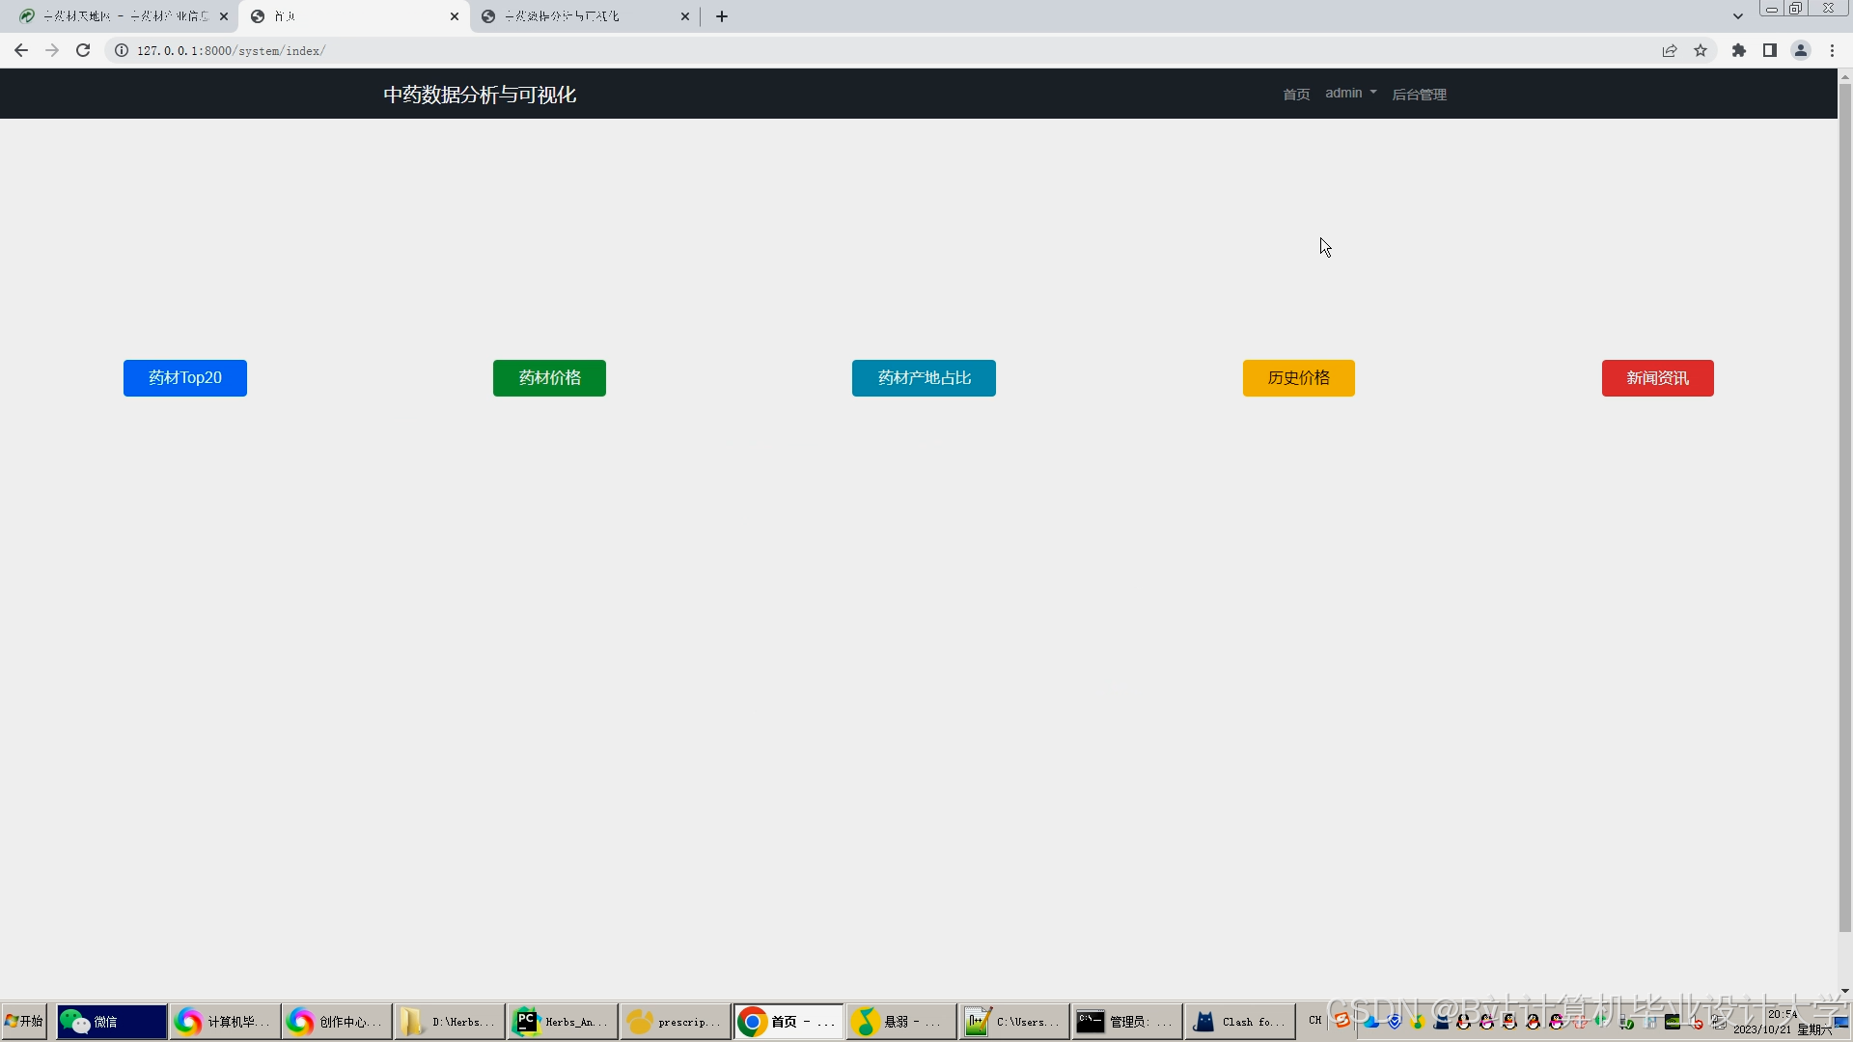The height and width of the screenshot is (1042, 1853).
Task: Expand the admin dropdown menu
Action: [1350, 93]
